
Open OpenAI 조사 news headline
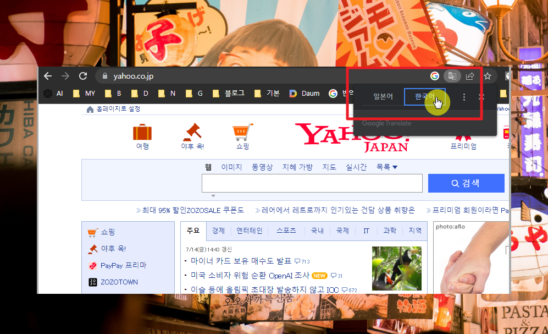pos(250,276)
